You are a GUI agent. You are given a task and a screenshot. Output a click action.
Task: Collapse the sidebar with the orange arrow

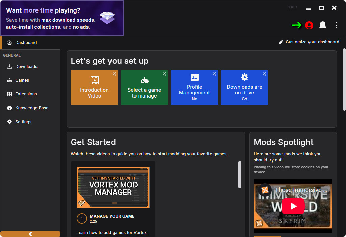pyautogui.click(x=30, y=234)
